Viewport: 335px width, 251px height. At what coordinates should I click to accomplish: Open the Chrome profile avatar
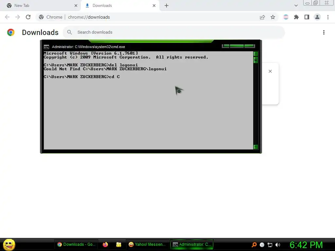click(x=317, y=17)
